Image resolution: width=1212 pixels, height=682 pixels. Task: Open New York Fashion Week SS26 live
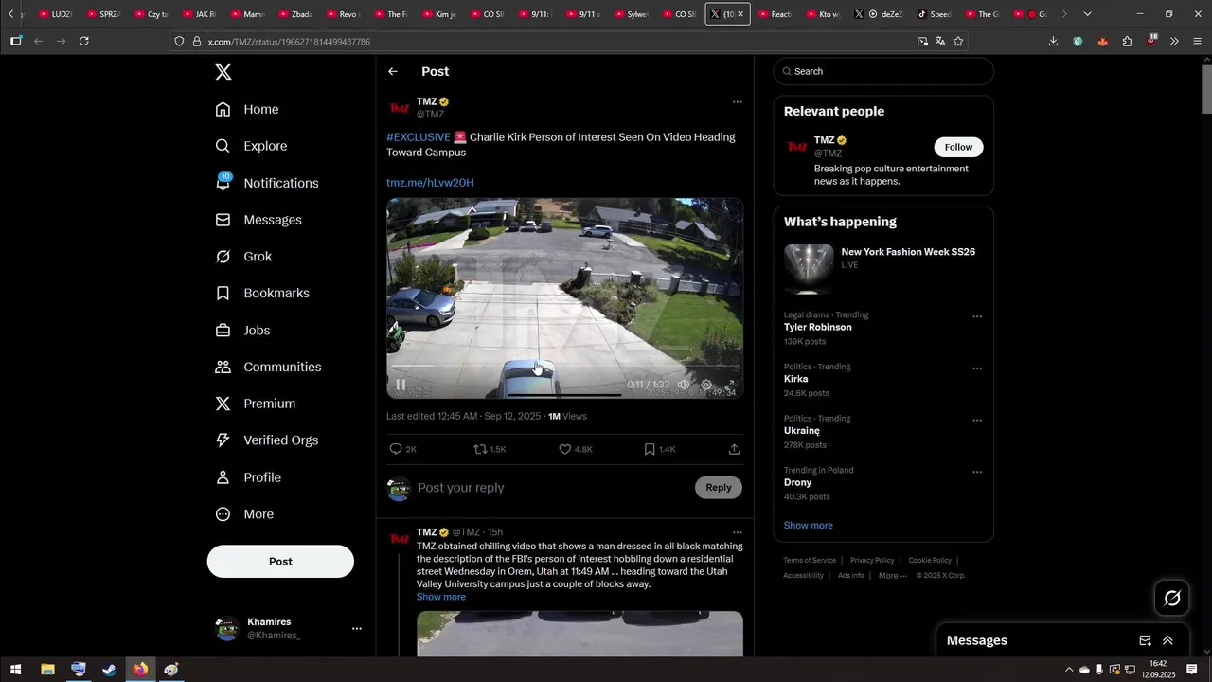883,269
